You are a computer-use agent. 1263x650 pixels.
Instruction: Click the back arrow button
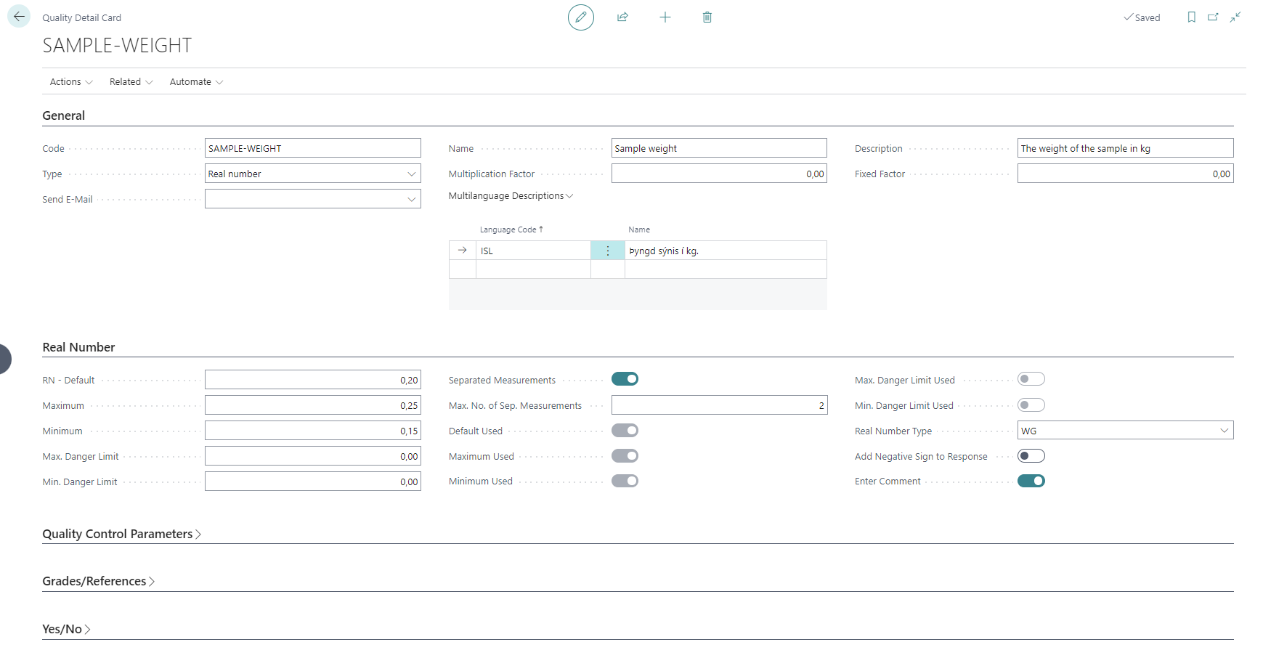click(19, 17)
